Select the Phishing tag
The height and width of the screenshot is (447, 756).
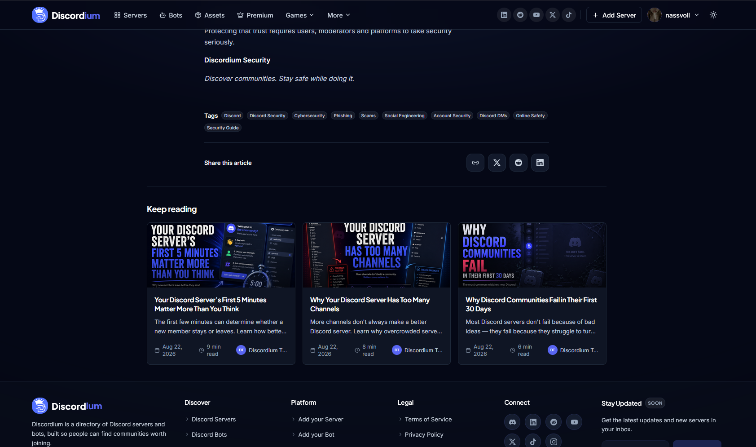[343, 115]
